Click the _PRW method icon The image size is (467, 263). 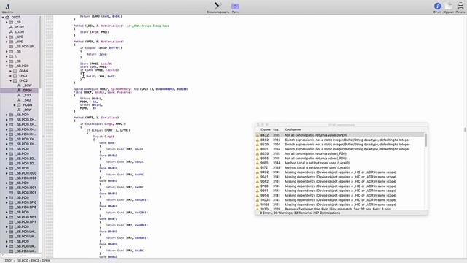(19, 110)
